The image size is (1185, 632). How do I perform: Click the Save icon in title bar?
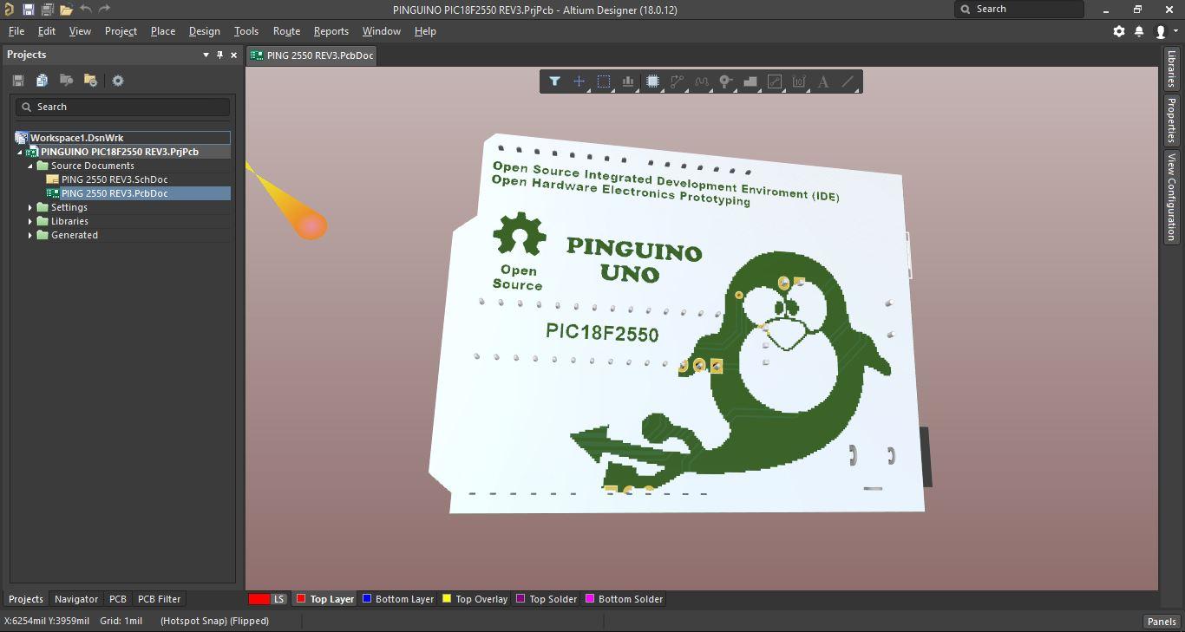(28, 10)
